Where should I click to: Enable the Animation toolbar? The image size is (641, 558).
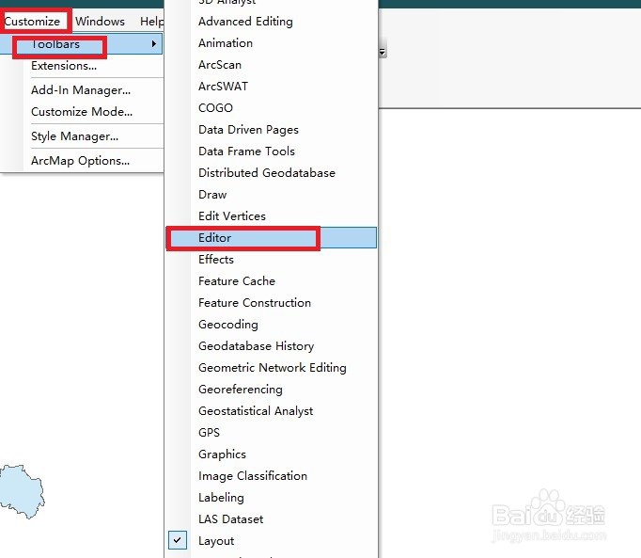tap(226, 42)
